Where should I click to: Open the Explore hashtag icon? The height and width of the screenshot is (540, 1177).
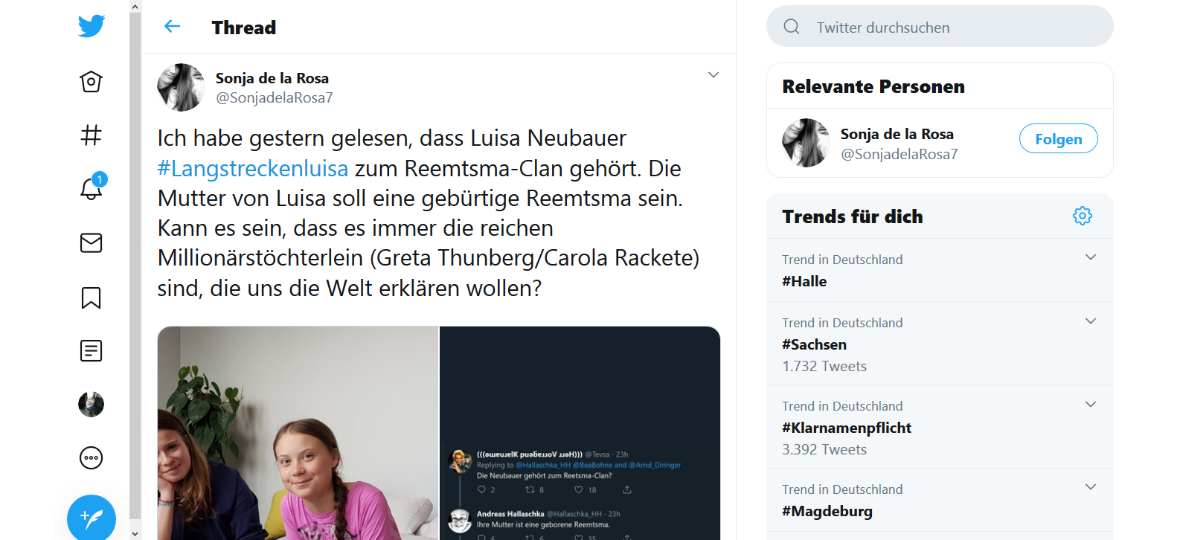click(91, 135)
